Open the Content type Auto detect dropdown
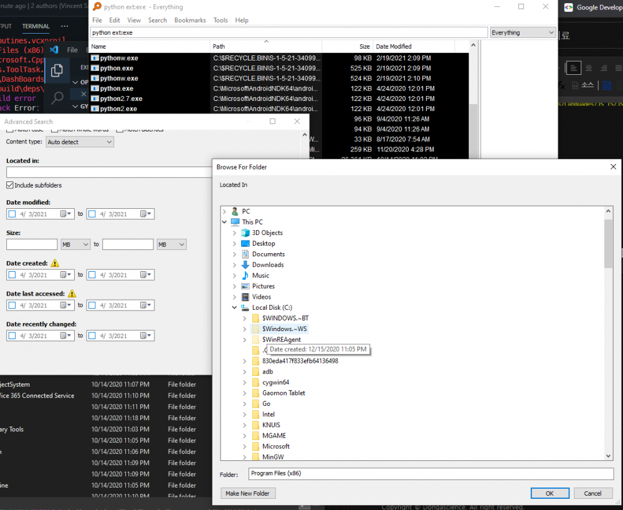Viewport: 623px width, 510px height. (80, 142)
